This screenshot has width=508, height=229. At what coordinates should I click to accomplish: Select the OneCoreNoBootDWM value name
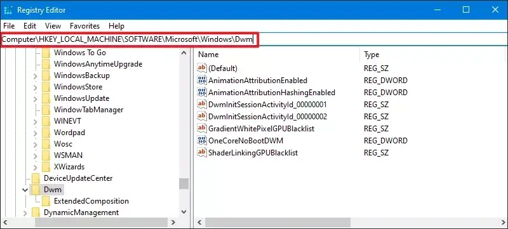click(x=246, y=141)
